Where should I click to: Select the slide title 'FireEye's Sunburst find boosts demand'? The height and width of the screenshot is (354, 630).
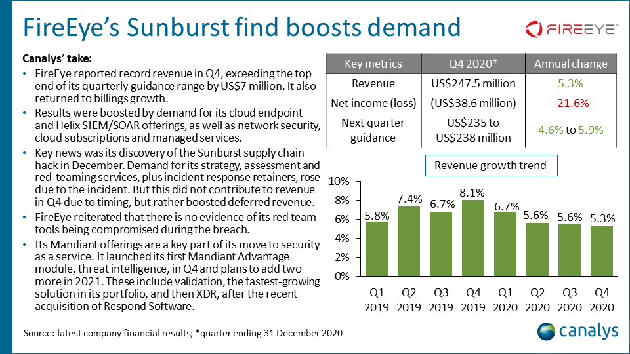[242, 28]
